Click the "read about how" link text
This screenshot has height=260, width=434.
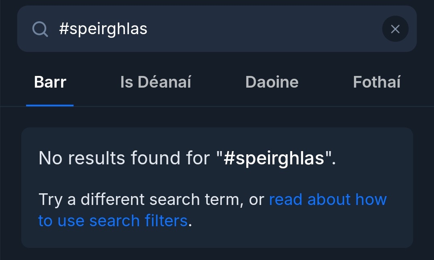[328, 200]
